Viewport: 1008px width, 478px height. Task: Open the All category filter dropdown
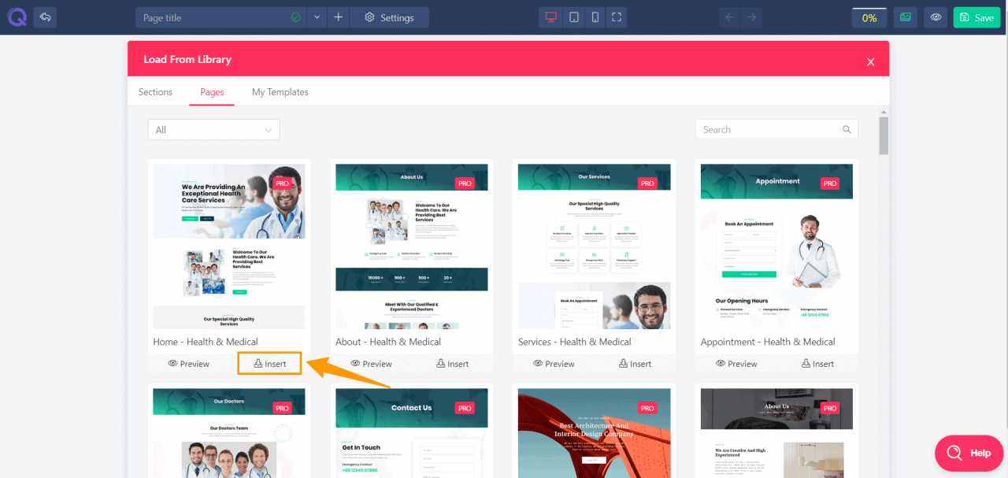click(x=214, y=130)
